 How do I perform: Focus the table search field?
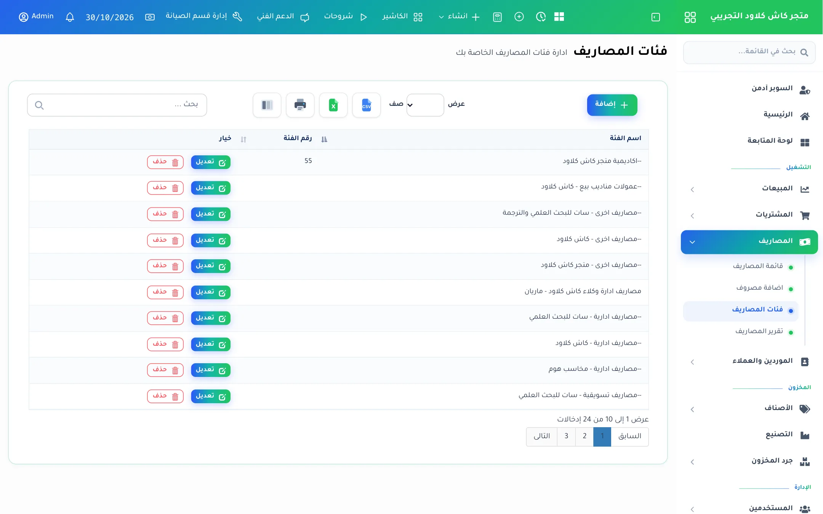[117, 105]
